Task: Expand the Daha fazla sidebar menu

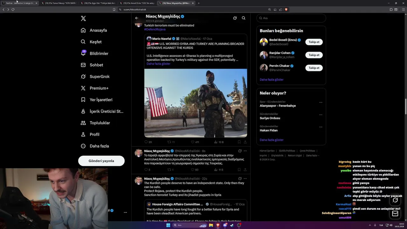Action: coord(95,146)
